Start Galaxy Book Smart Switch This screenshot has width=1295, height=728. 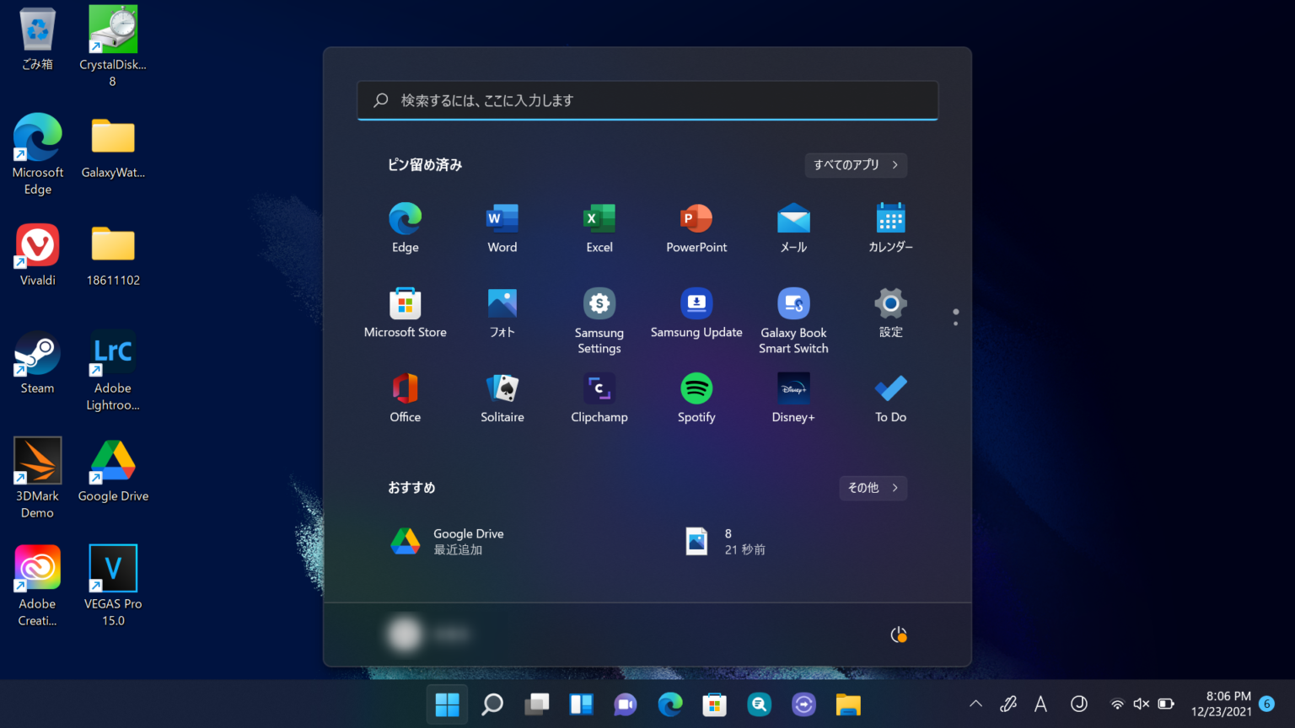793,312
